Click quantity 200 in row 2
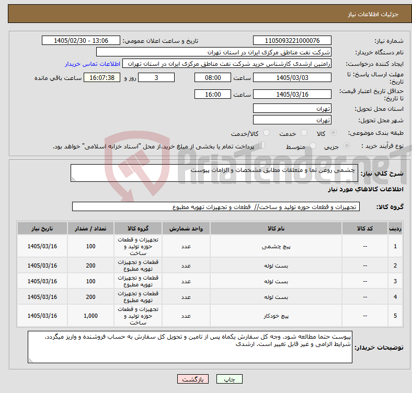412x393 pixels. 90,265
